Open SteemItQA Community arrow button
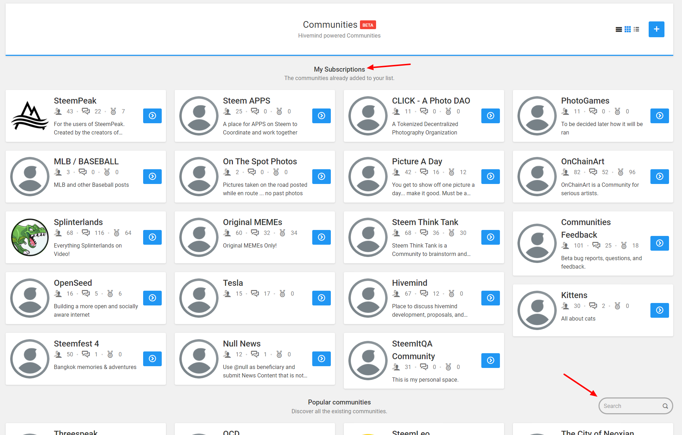Screen dimensions: 682x435 tap(490, 361)
